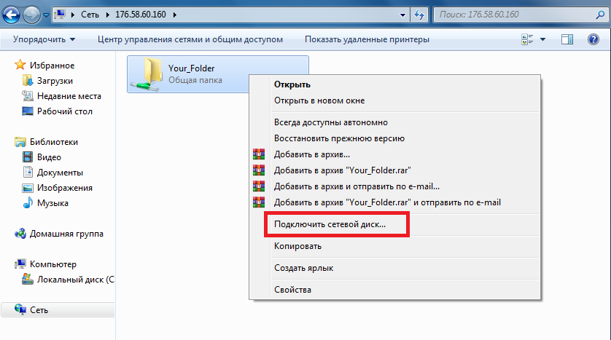
Task: Click the change view icon
Action: coord(527,39)
